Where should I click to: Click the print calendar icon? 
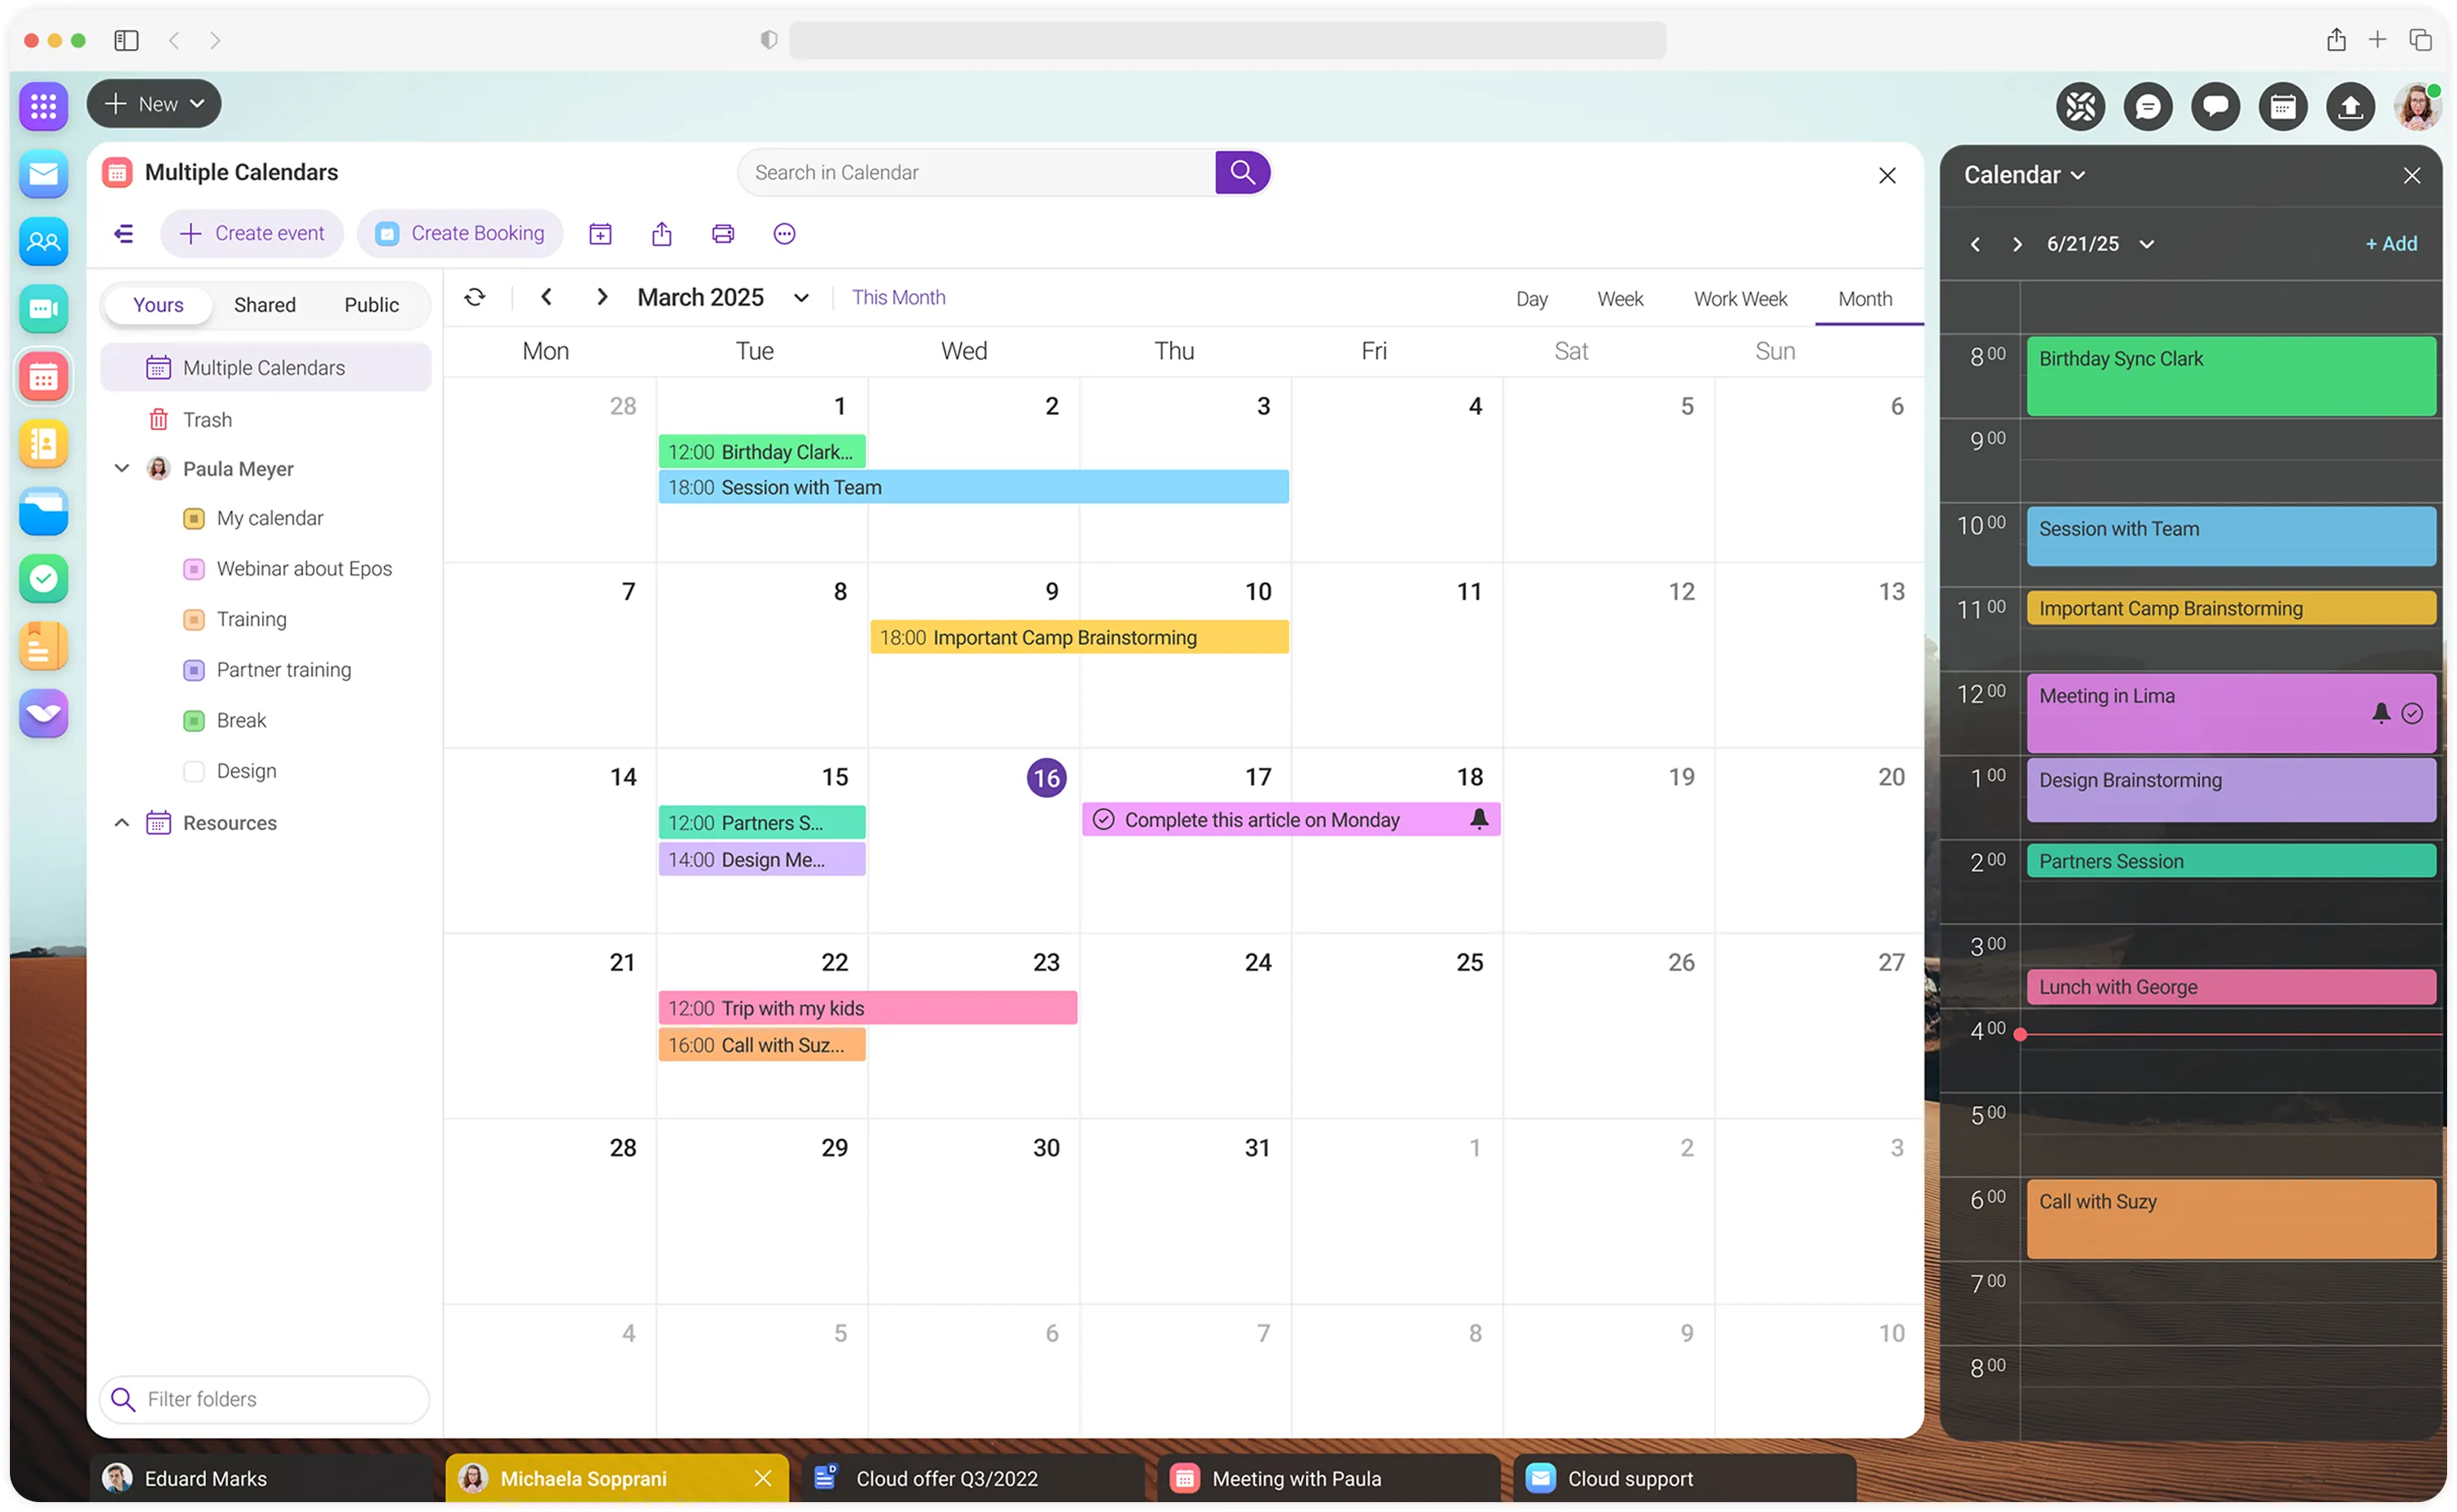click(723, 234)
